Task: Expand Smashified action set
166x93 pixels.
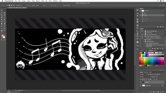Action: click(144, 40)
